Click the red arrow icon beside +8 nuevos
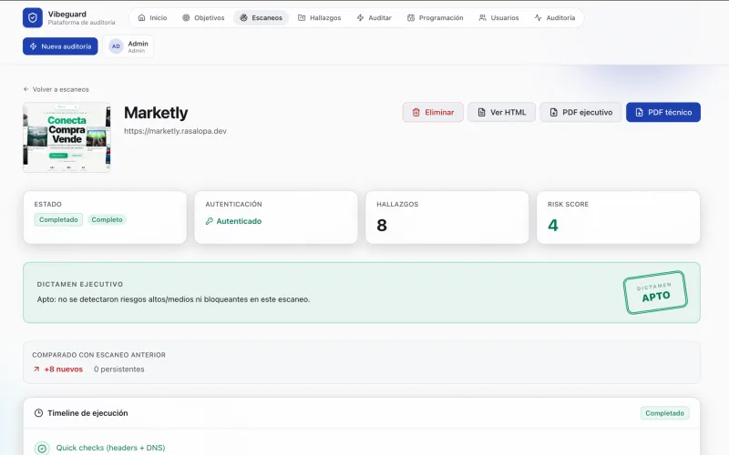Screen dimensions: 729x455 pyautogui.click(x=36, y=369)
